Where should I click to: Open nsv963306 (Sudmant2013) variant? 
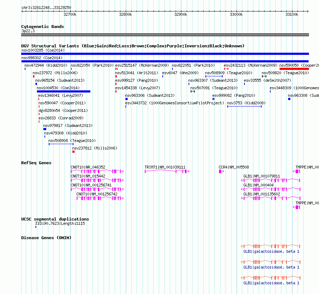pyautogui.click(x=150, y=95)
